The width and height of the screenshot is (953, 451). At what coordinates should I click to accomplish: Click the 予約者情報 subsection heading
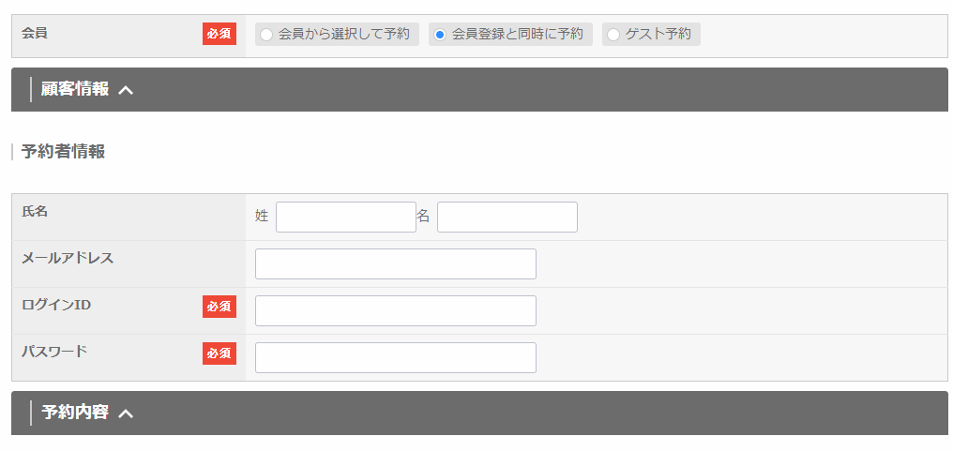pos(63,152)
